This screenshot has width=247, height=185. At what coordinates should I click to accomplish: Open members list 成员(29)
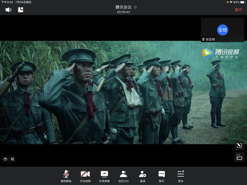(123, 176)
